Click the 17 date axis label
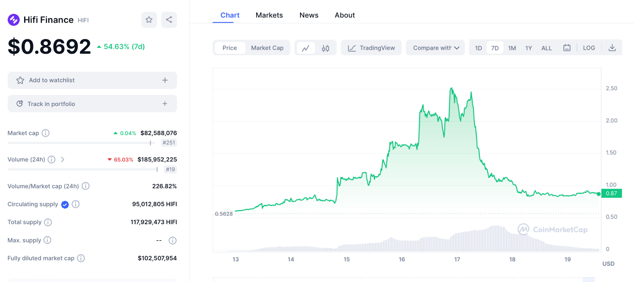The width and height of the screenshot is (634, 282). (x=457, y=259)
